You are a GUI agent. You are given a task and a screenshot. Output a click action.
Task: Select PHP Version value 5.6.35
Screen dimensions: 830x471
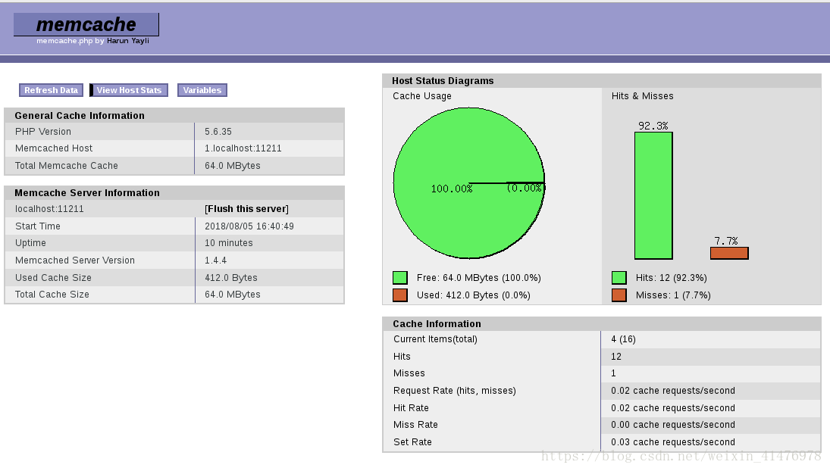pyautogui.click(x=218, y=132)
